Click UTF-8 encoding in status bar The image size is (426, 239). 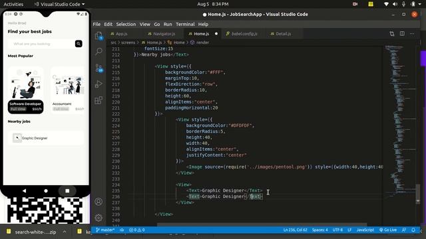(x=337, y=230)
